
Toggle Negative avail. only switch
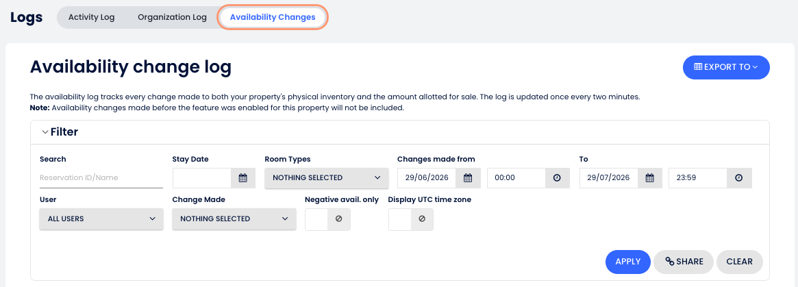pos(327,219)
